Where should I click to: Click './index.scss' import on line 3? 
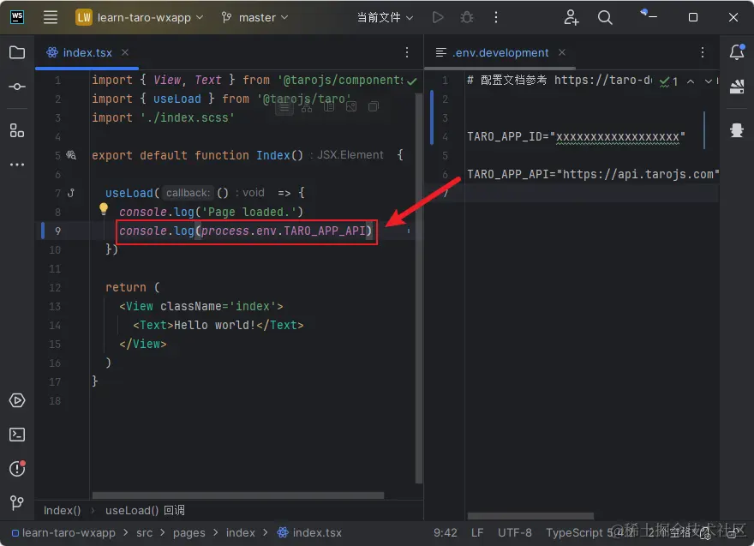pyautogui.click(x=187, y=118)
